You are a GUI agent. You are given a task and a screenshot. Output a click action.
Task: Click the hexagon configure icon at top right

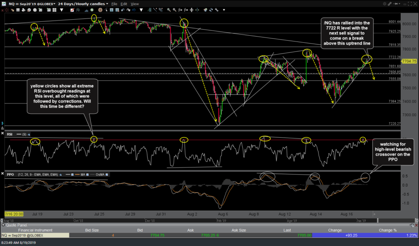click(x=385, y=4)
